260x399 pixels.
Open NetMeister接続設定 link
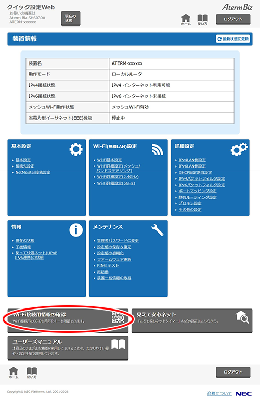(x=33, y=172)
